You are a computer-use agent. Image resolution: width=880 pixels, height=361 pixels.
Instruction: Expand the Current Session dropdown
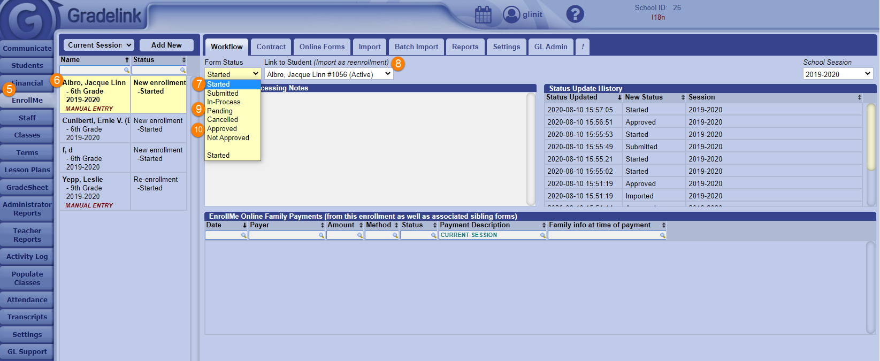coord(98,45)
